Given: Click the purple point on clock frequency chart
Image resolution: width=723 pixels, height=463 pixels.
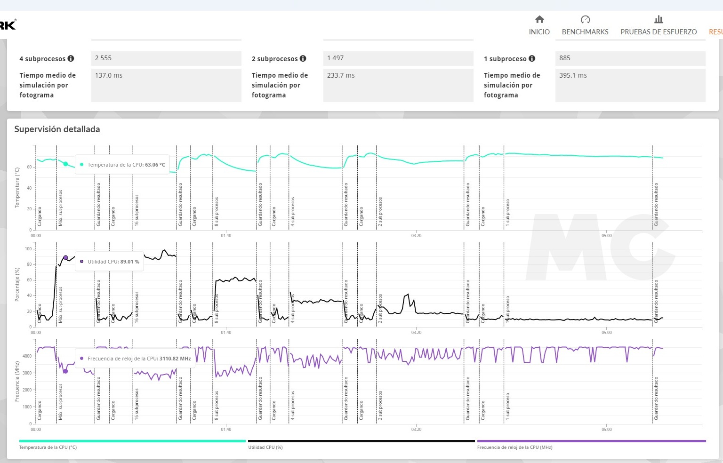Looking at the screenshot, I should tap(65, 371).
